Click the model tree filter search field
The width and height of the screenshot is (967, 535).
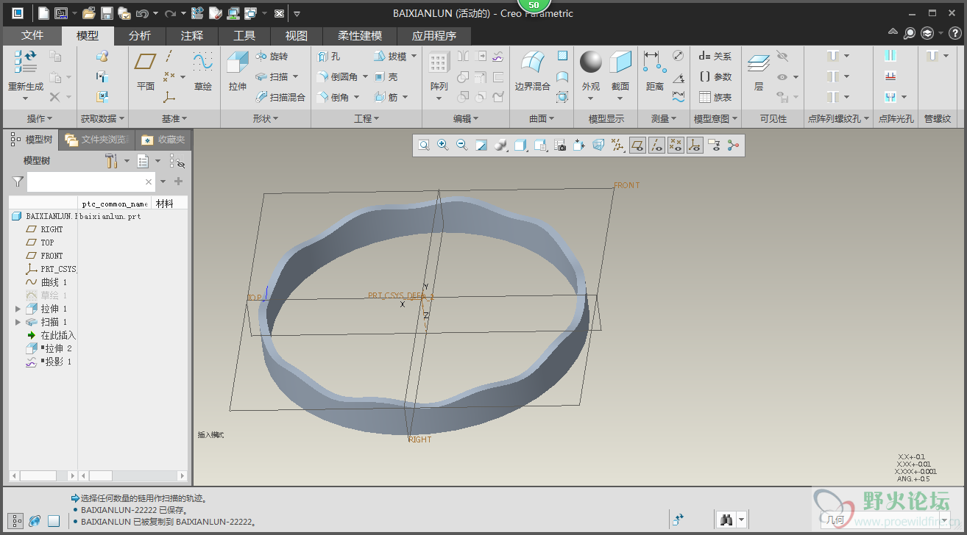point(91,182)
